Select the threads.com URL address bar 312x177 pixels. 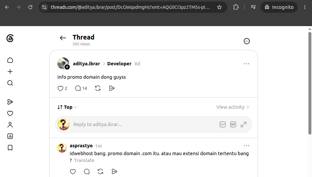click(130, 7)
